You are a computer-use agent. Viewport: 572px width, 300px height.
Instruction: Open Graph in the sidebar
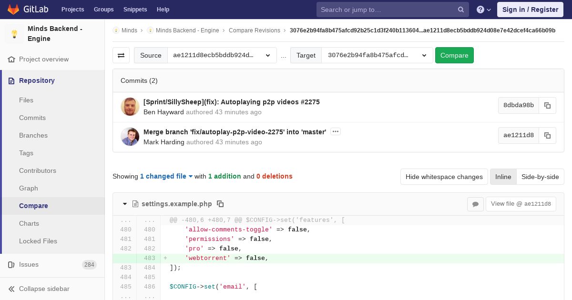tap(29, 188)
